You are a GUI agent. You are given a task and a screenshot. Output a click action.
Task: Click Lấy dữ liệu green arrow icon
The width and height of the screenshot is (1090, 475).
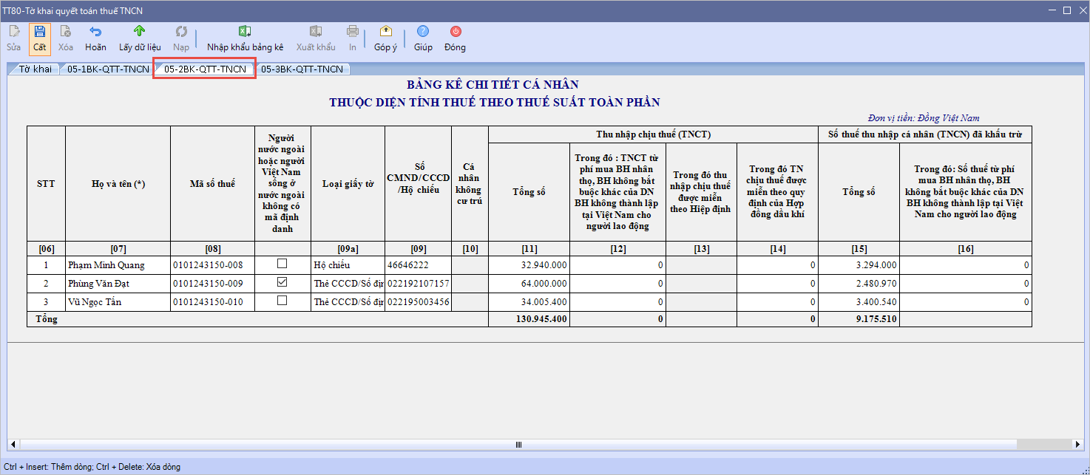tap(140, 32)
